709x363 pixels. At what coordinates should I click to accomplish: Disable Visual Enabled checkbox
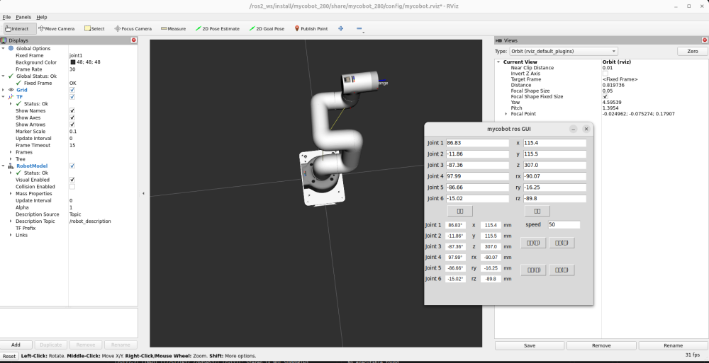coord(72,180)
